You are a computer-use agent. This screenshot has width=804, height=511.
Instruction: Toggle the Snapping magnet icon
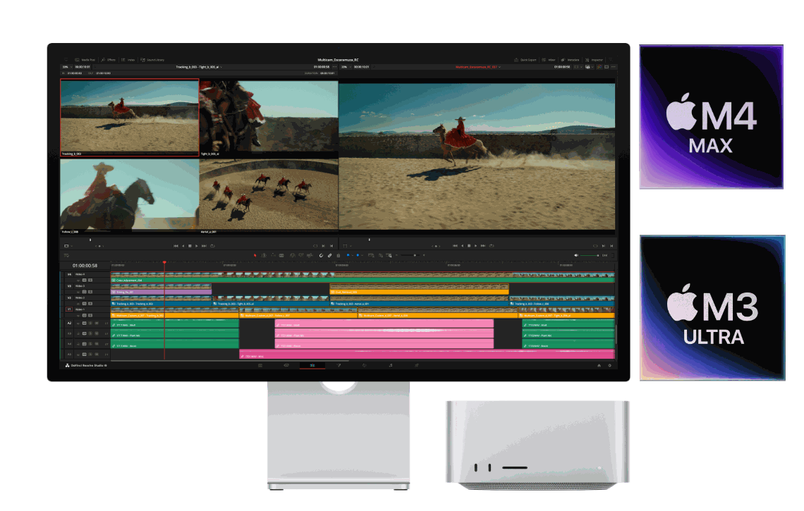pos(321,255)
